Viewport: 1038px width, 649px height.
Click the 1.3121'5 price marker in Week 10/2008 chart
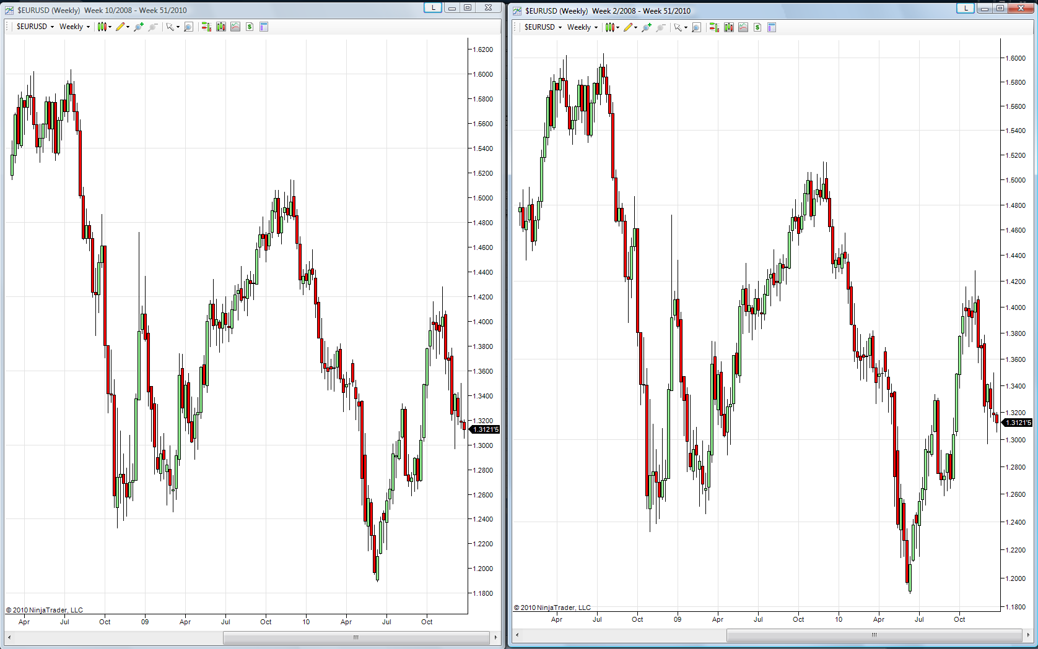tap(485, 429)
